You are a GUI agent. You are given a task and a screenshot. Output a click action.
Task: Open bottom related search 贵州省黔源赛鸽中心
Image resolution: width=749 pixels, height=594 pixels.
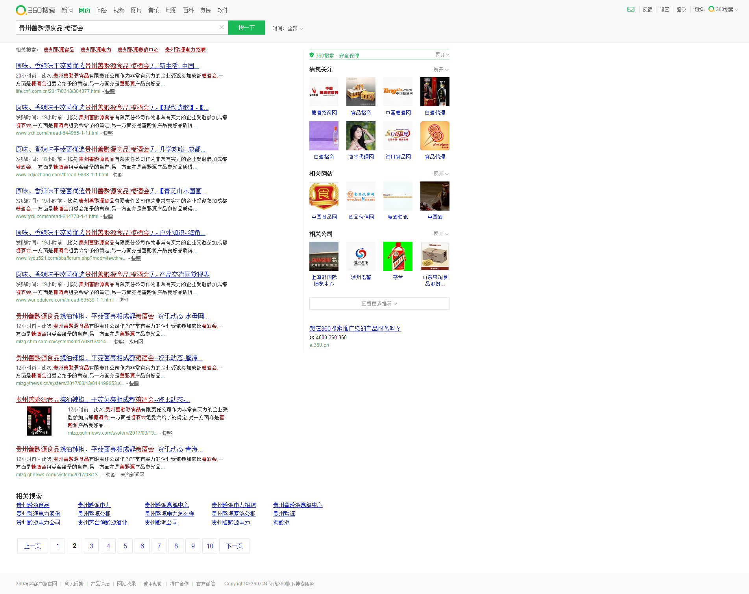[x=298, y=505]
